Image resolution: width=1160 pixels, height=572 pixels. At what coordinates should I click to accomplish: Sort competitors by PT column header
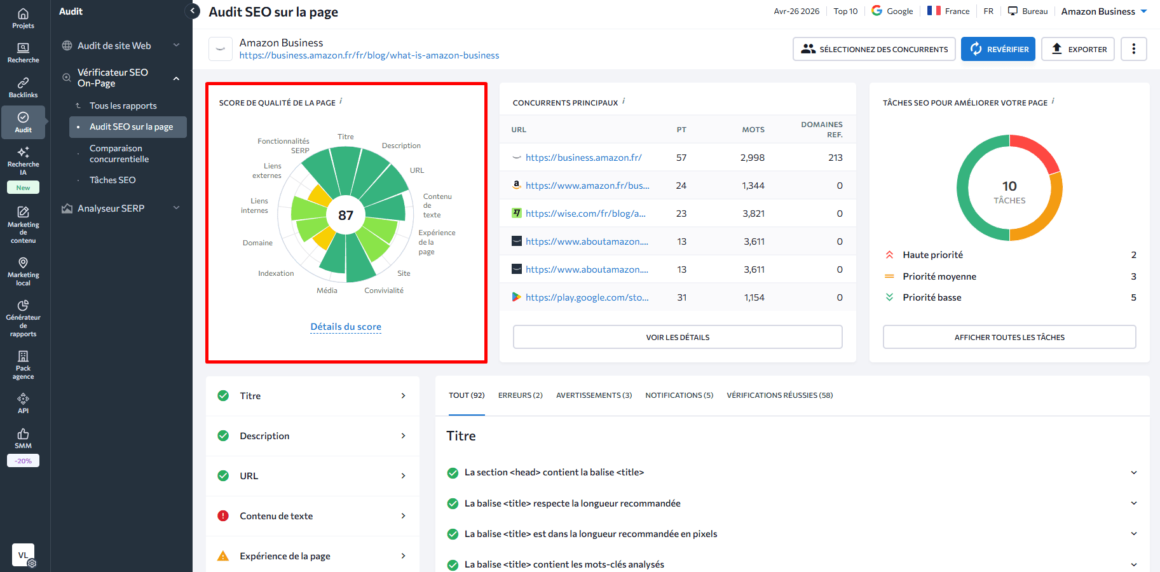(x=681, y=130)
